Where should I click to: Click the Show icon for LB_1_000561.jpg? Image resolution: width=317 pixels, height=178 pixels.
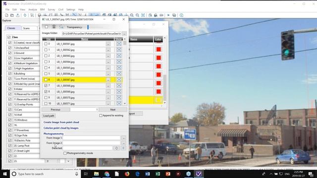pos(119,44)
